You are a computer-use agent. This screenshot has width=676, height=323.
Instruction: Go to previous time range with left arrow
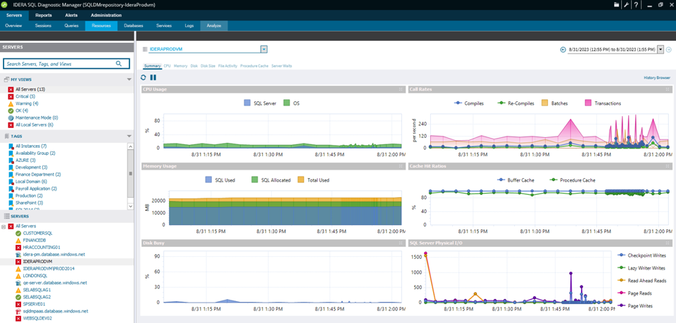coord(563,49)
